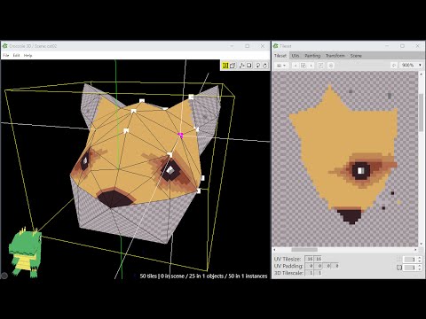Click the cube object mode icon next to yellow icon
The height and width of the screenshot is (319, 426).
click(x=233, y=66)
